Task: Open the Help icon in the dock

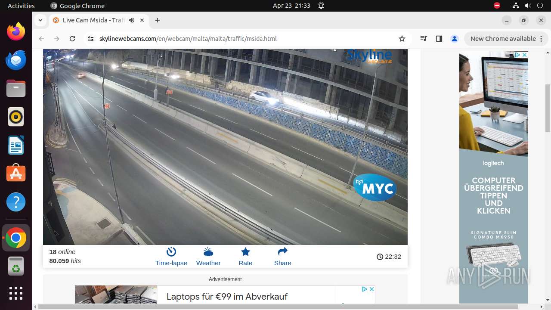Action: point(16,202)
